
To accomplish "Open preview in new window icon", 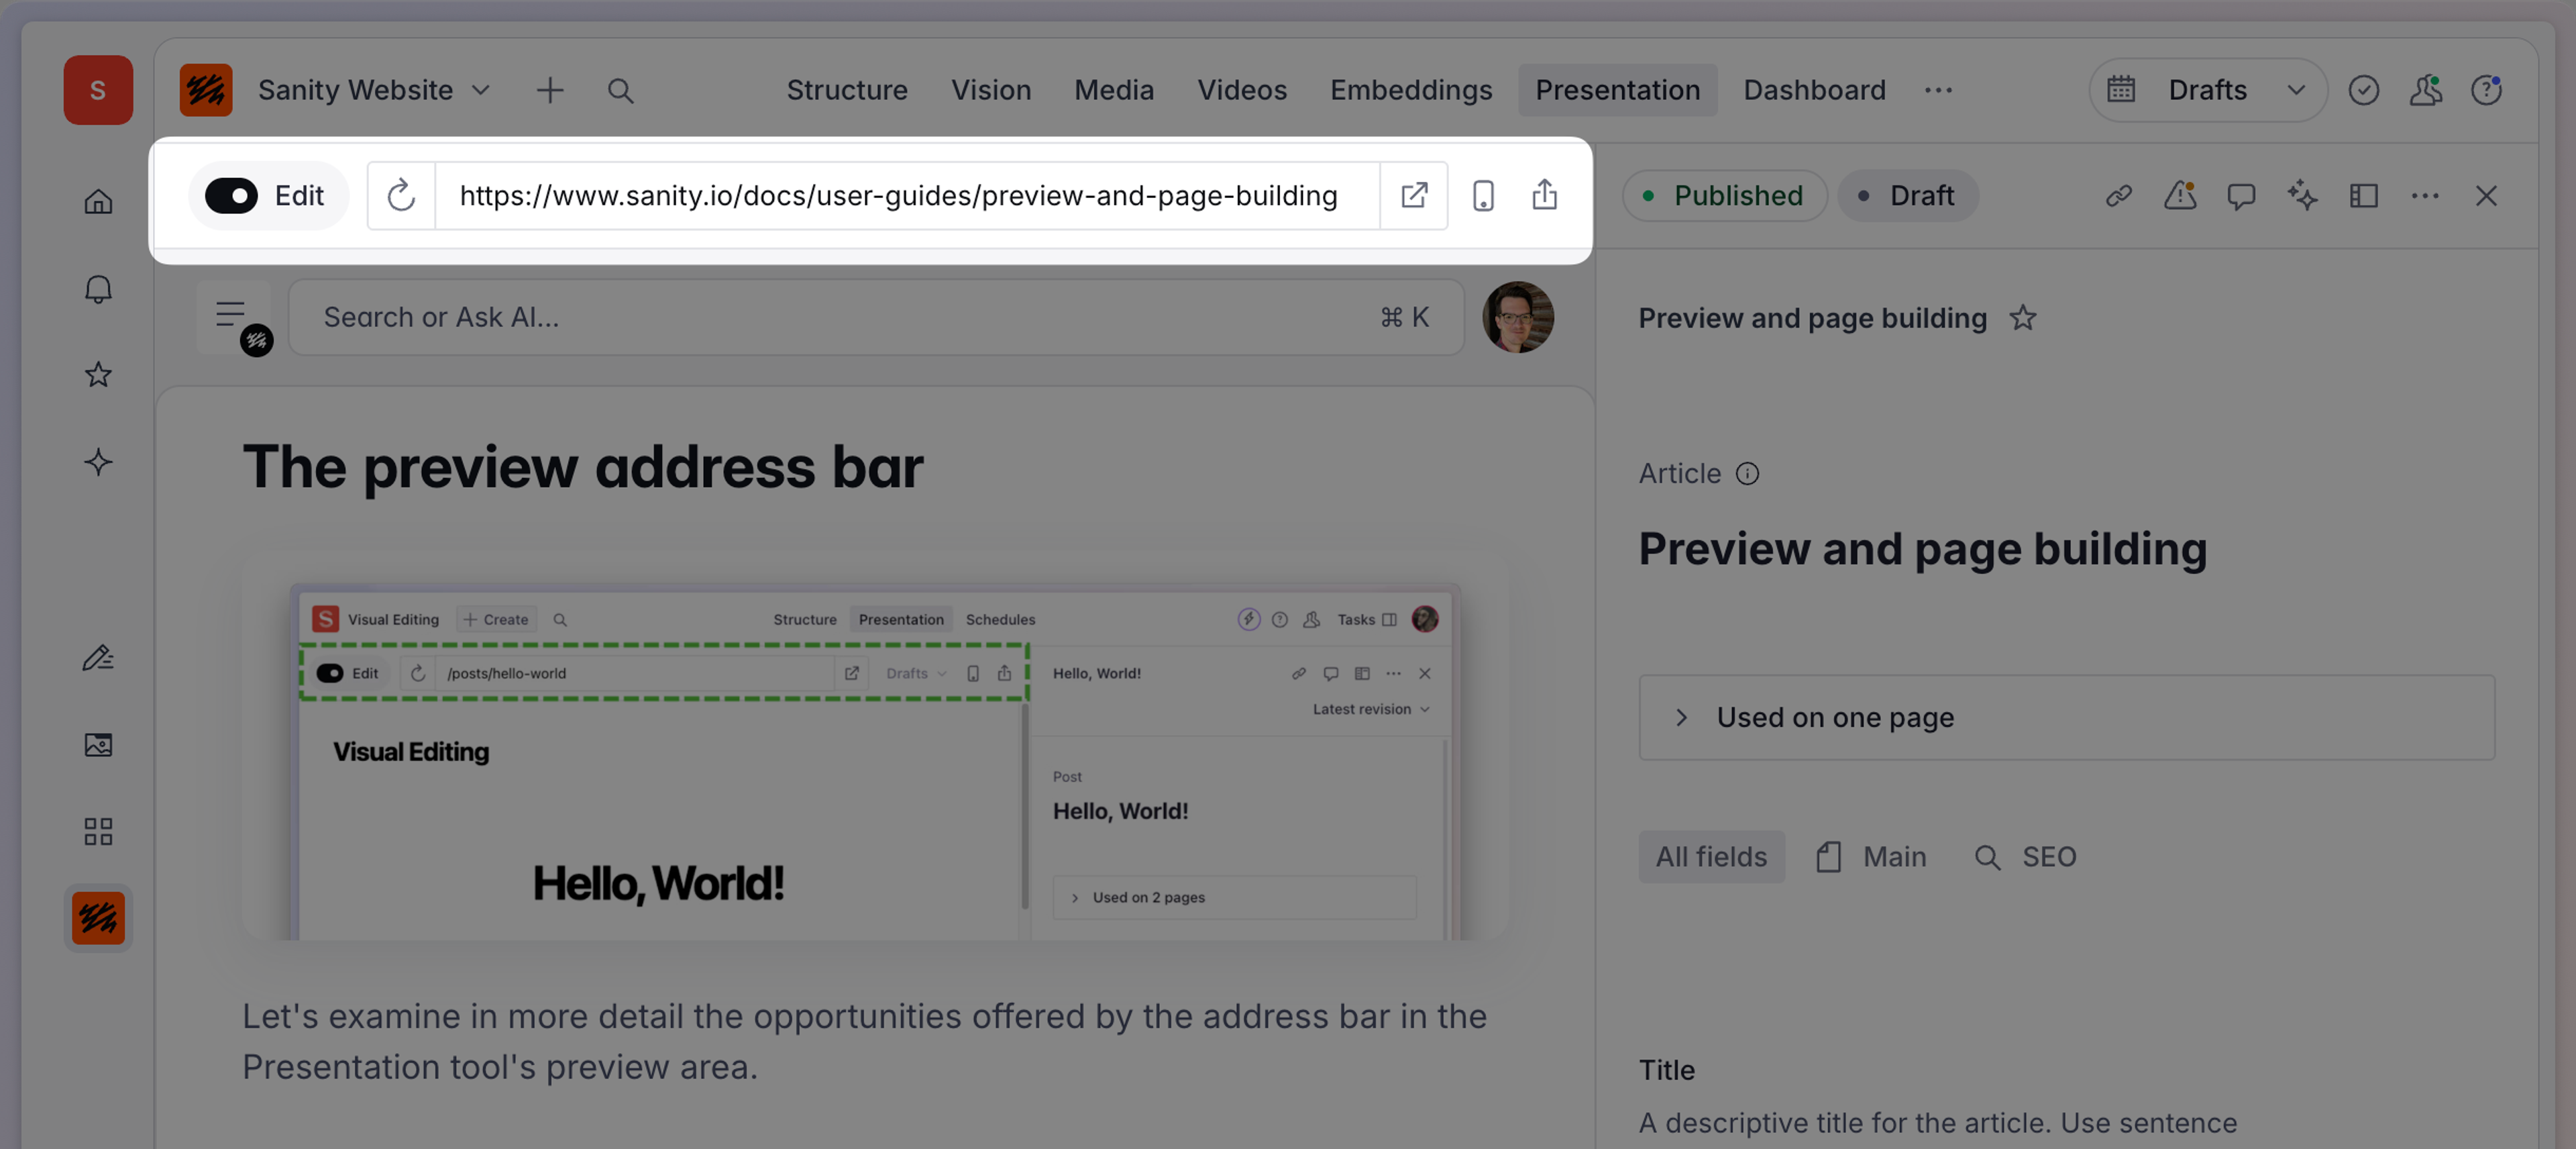I will coord(1413,195).
